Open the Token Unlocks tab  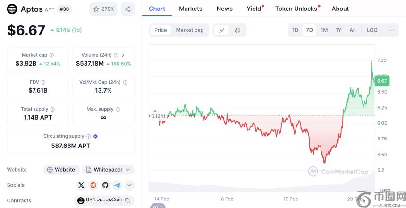pyautogui.click(x=296, y=9)
